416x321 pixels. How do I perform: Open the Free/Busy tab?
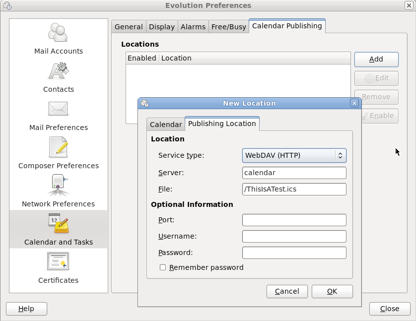[229, 27]
